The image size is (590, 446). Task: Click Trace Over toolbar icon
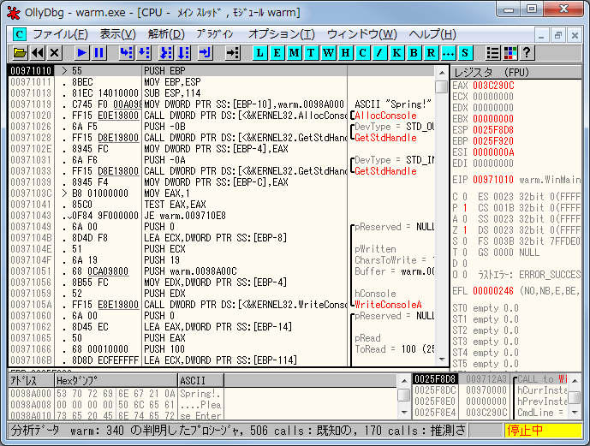pyautogui.click(x=183, y=53)
